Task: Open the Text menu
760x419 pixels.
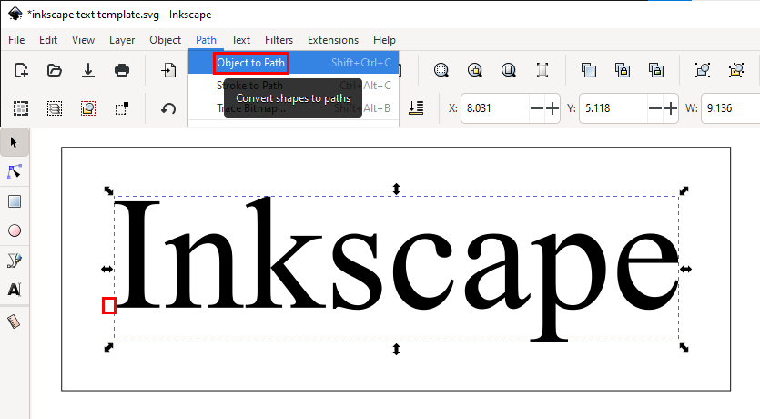Action: (x=240, y=40)
